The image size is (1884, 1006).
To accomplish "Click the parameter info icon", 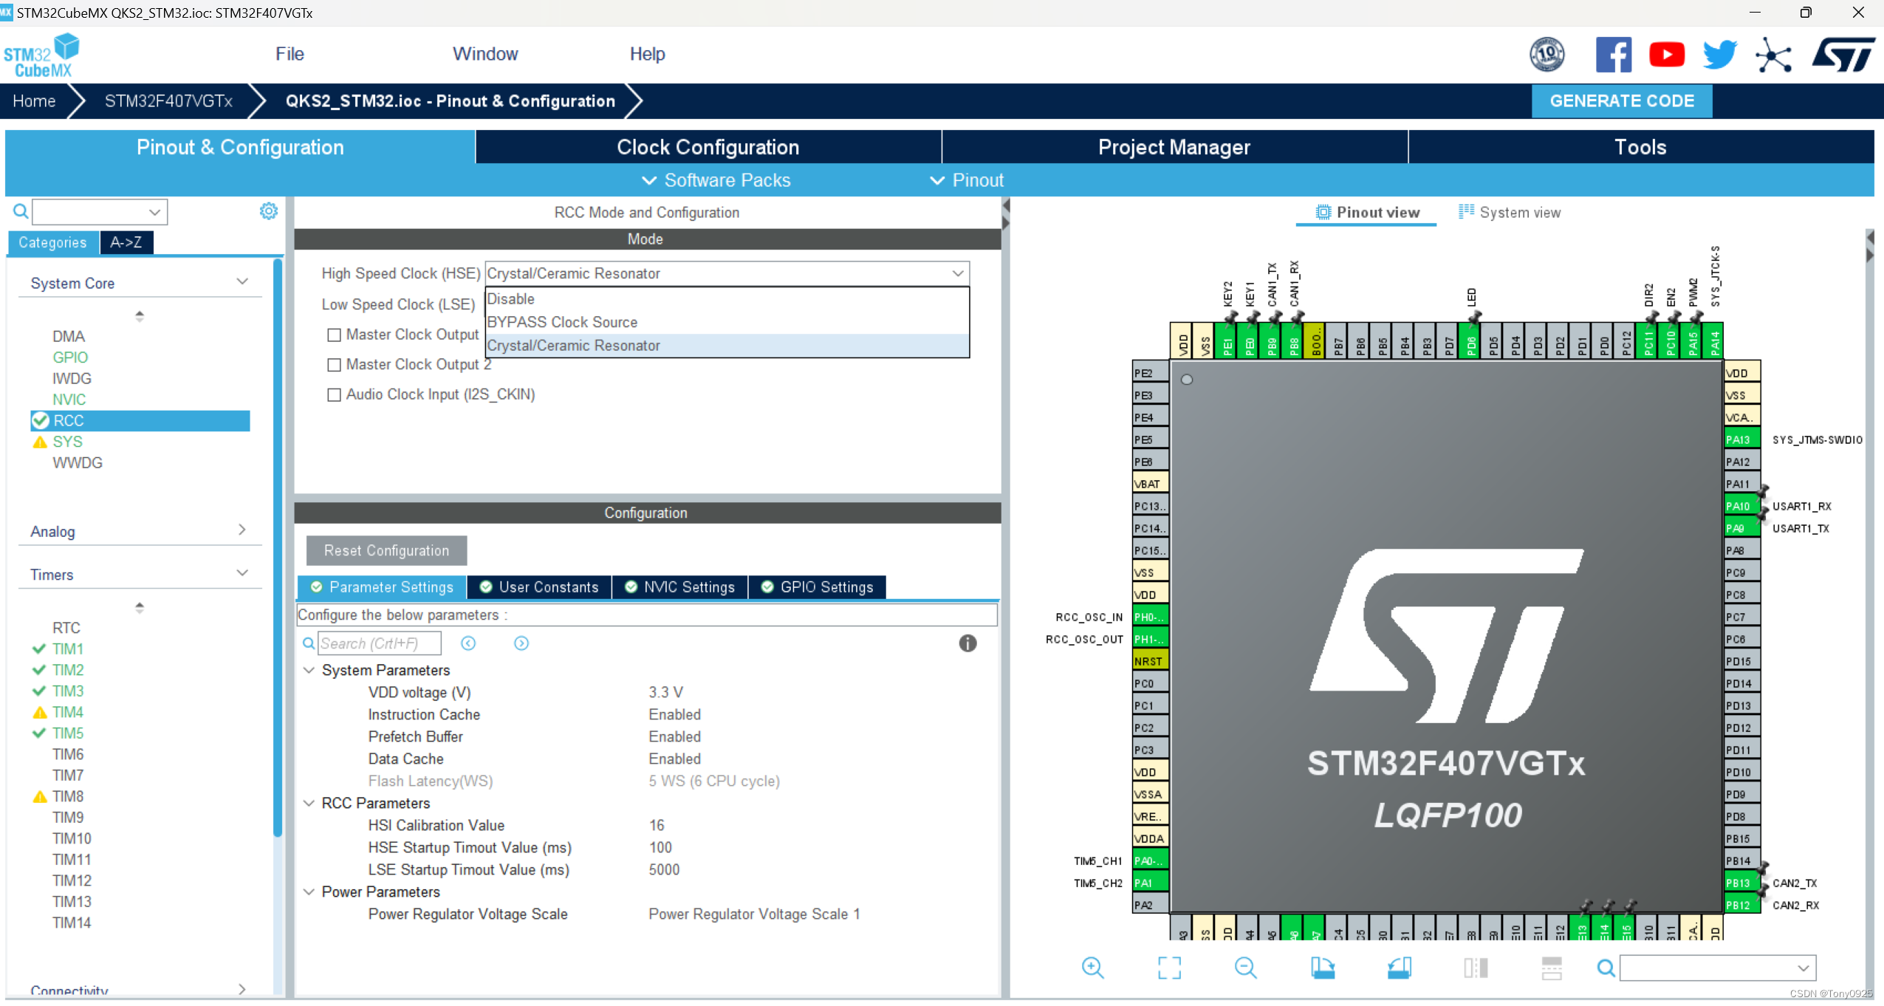I will click(967, 643).
